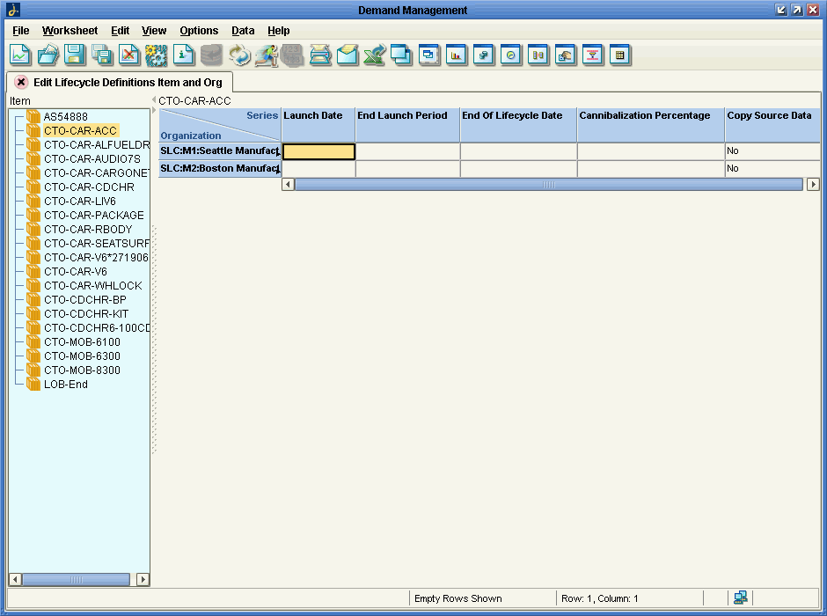Viewport: 827px width, 616px height.
Task: Click the running man Run icon
Action: point(267,55)
